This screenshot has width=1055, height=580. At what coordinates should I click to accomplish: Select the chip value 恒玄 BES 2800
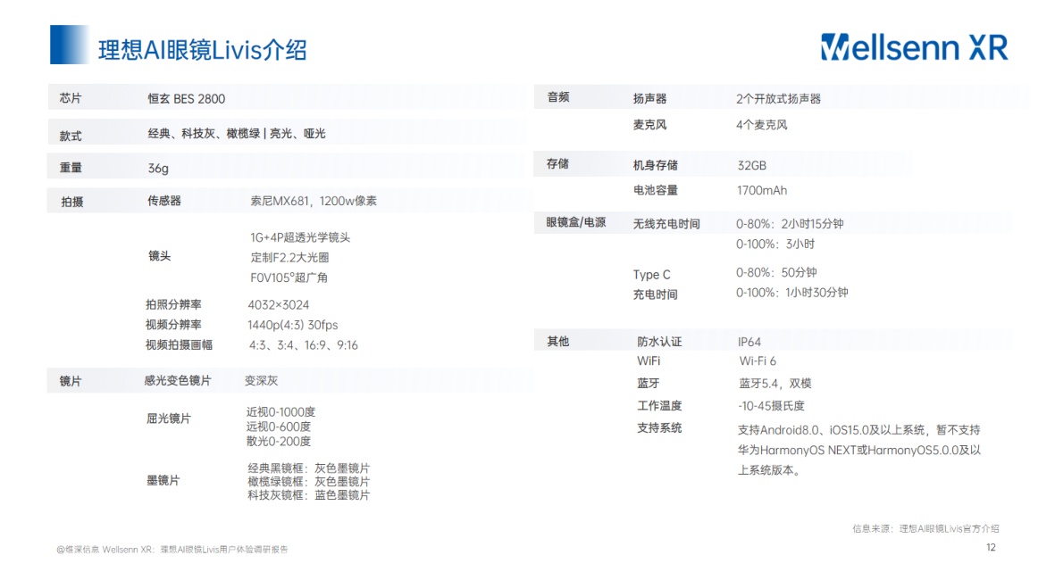(187, 99)
